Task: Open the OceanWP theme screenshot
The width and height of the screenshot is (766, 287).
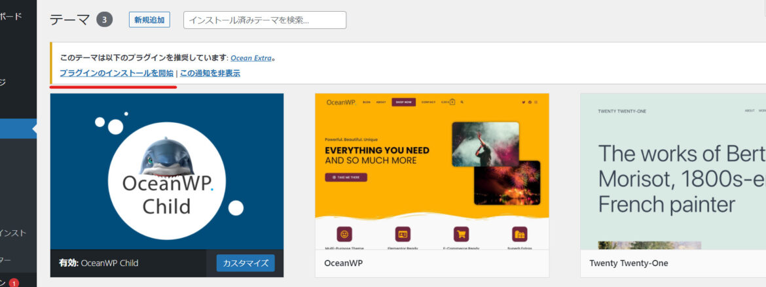Action: pos(432,171)
